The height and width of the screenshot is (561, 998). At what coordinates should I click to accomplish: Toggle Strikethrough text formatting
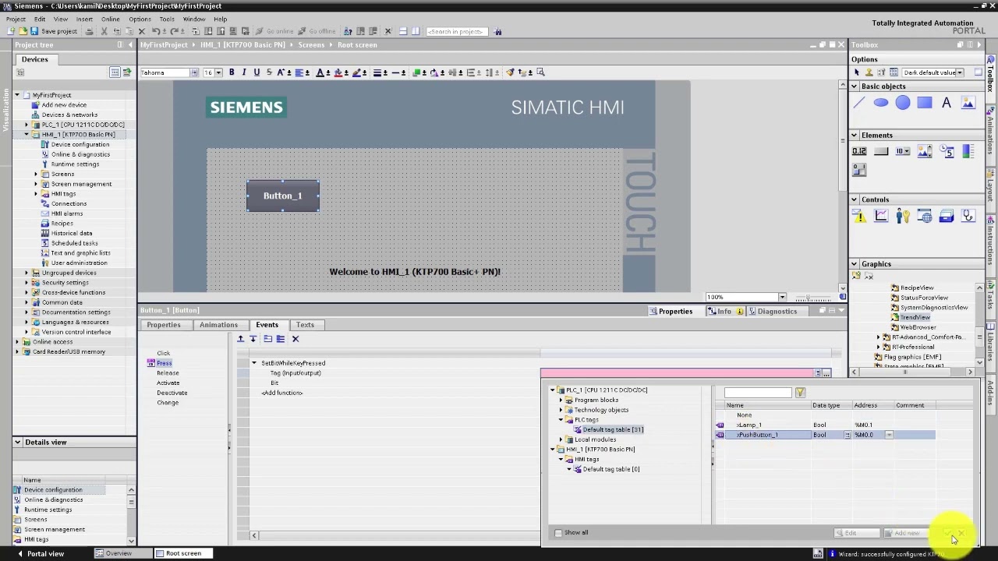click(x=269, y=72)
